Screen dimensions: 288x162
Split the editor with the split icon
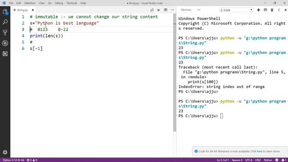click(x=166, y=10)
